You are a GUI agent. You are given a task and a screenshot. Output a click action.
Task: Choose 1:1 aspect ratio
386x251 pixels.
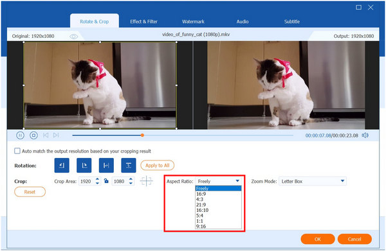[218, 221]
